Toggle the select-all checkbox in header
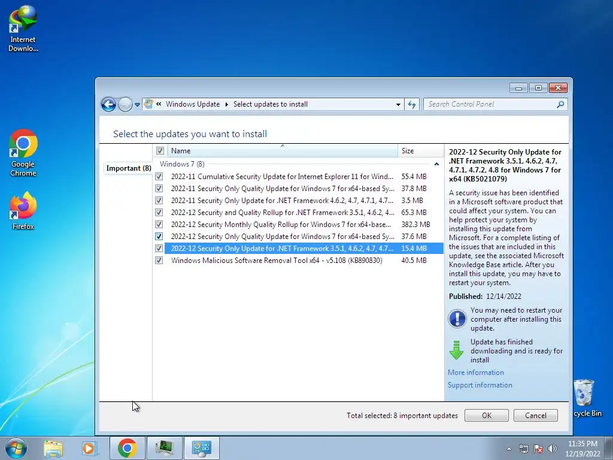This screenshot has width=613, height=460. [x=160, y=150]
